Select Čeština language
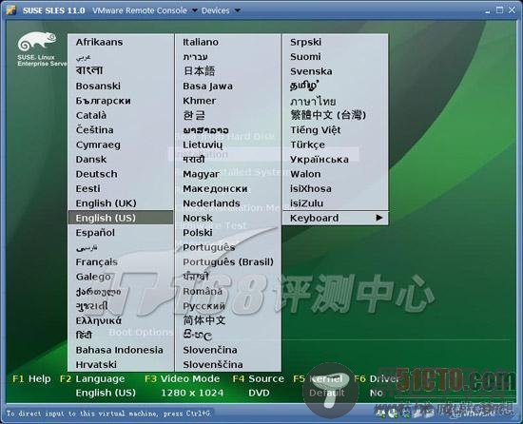Image resolution: width=523 pixels, height=424 pixels. pos(95,129)
